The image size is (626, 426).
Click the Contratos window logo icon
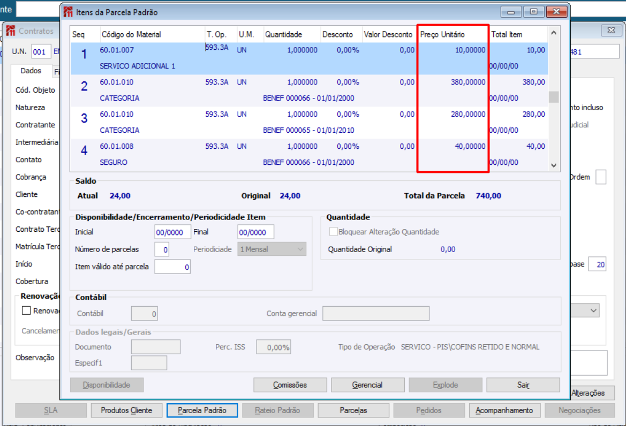pyautogui.click(x=10, y=31)
